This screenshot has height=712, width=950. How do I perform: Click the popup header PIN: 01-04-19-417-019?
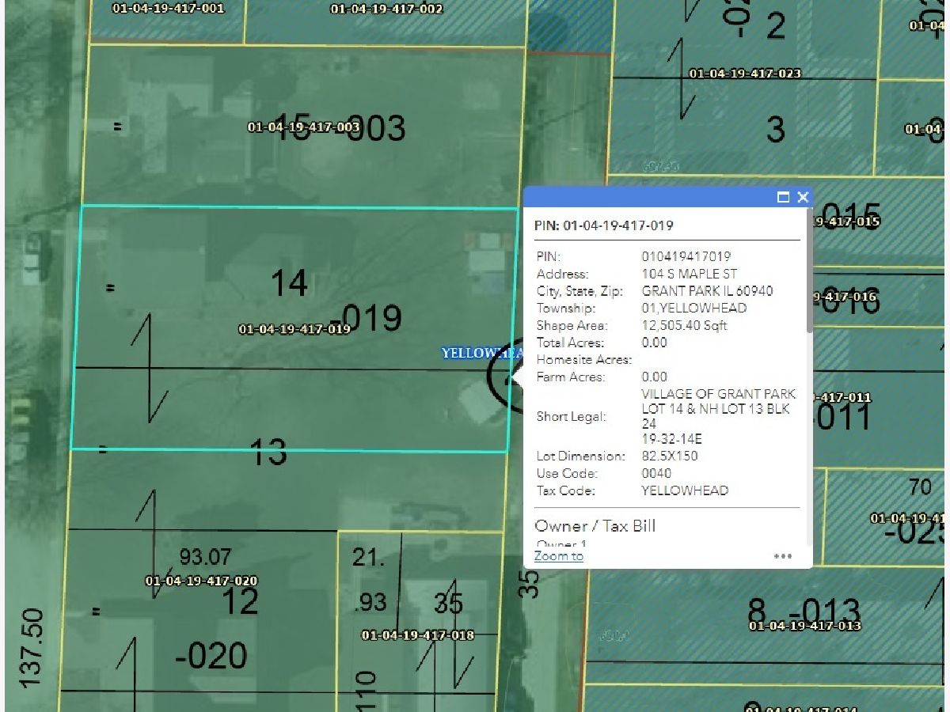[x=604, y=225]
